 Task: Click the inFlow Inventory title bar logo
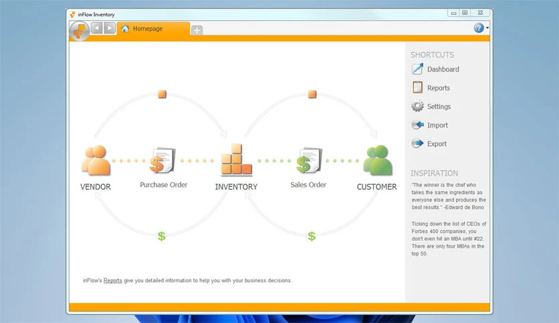pyautogui.click(x=73, y=14)
